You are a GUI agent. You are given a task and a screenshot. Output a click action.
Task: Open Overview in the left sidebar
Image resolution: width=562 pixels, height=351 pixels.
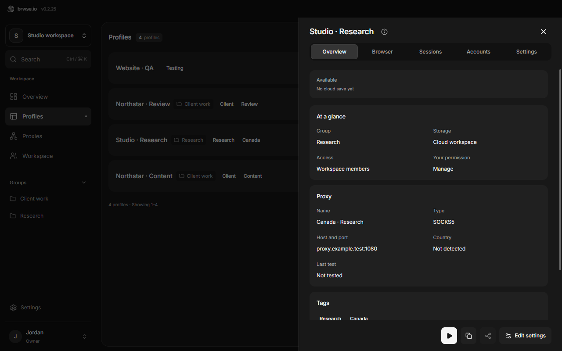click(x=48, y=97)
